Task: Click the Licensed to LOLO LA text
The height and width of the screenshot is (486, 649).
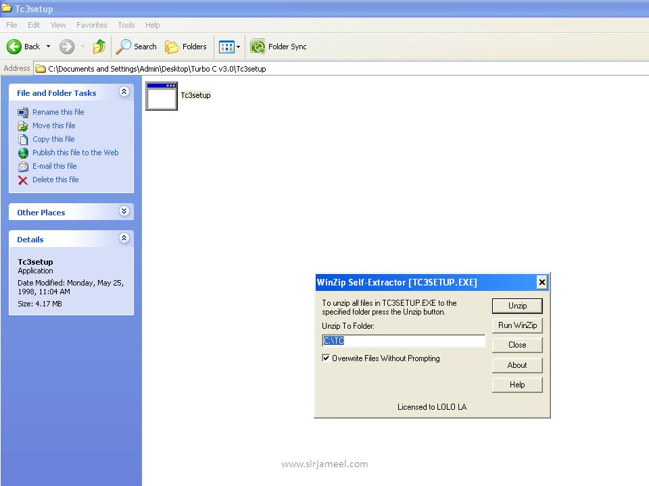Action: 432,406
